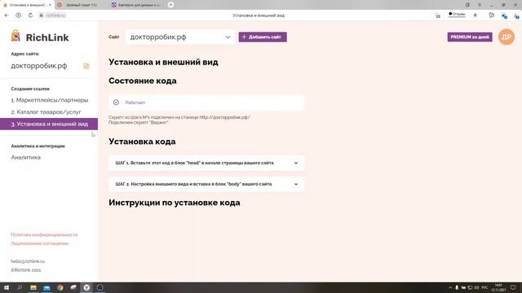The height and width of the screenshot is (293, 522).
Task: Click the PREMIUM 20 дней button
Action: [470, 37]
